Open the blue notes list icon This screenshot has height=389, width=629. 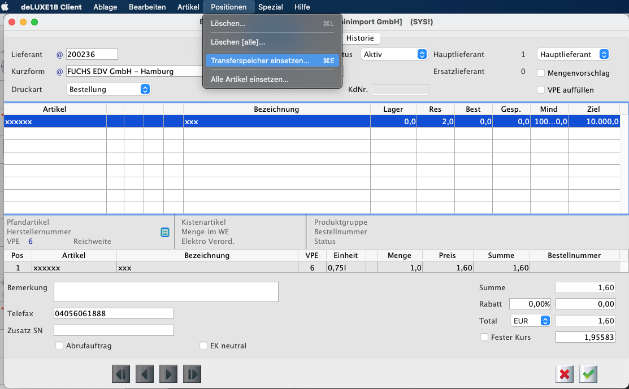[165, 232]
